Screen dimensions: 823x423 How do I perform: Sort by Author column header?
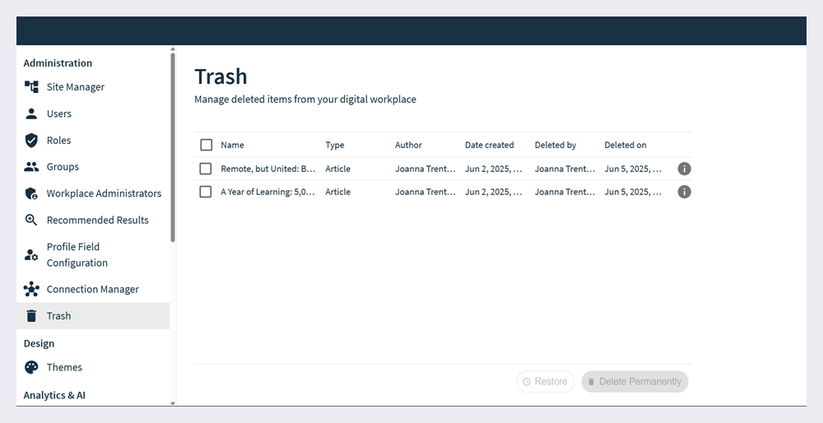point(408,145)
